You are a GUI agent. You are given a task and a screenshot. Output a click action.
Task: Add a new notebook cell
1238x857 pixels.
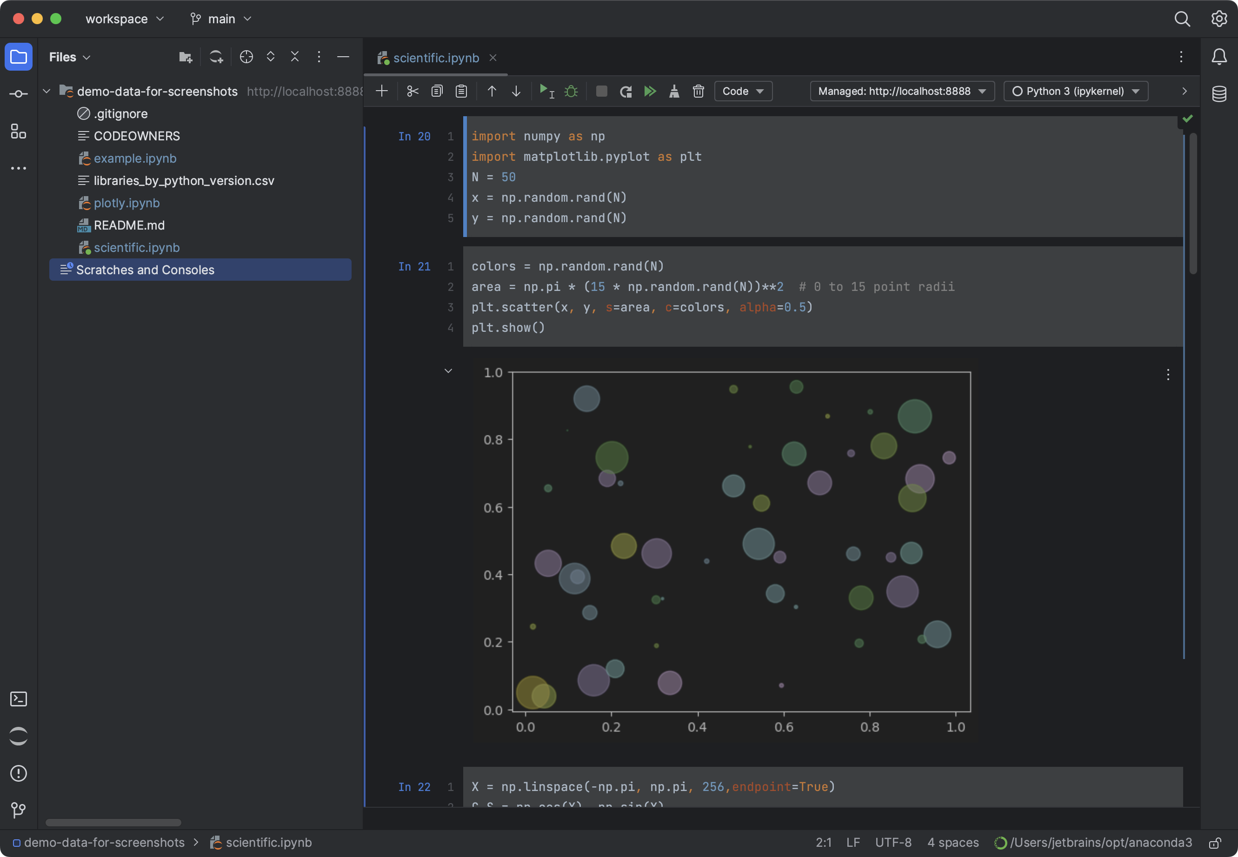tap(381, 91)
